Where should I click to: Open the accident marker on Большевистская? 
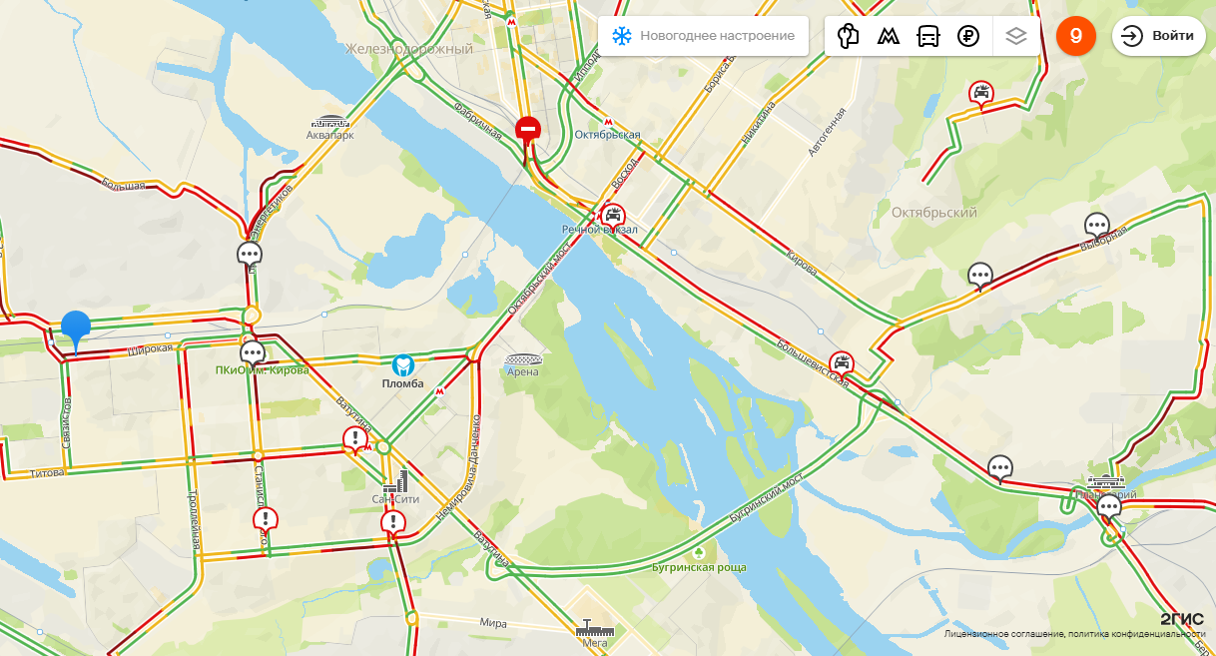point(843,363)
